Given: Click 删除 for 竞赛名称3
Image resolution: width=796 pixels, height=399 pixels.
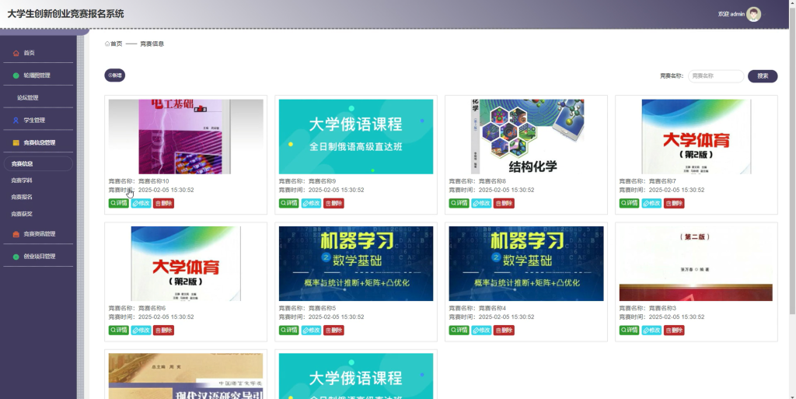Looking at the screenshot, I should click(x=674, y=330).
